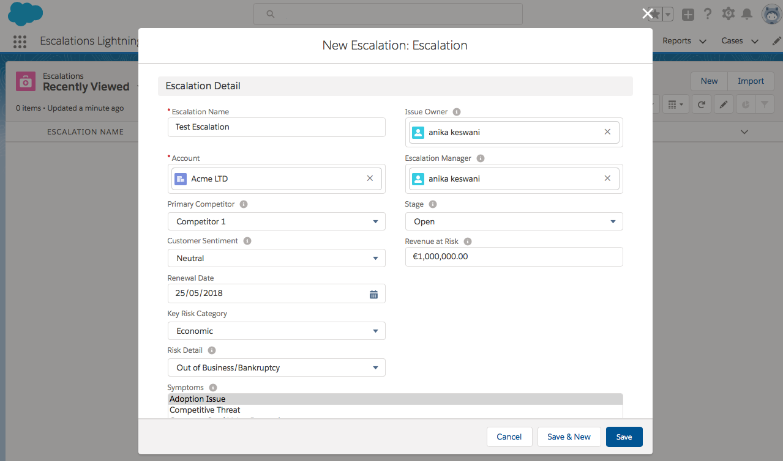The image size is (783, 461).
Task: Click the list view edit pencil icon
Action: (x=723, y=104)
